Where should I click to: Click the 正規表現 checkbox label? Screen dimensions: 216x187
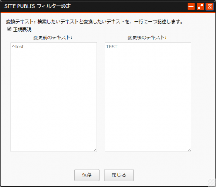[22, 30]
